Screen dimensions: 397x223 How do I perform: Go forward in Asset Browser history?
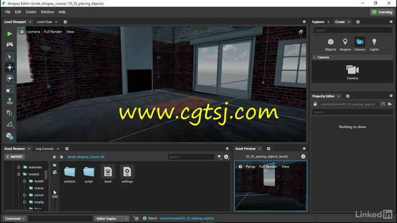pos(61,157)
